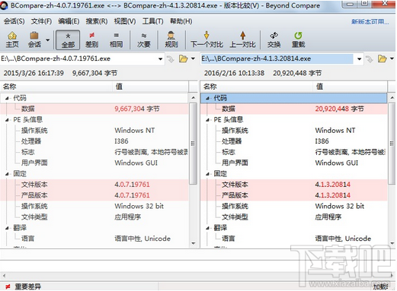Image resolution: width=397 pixels, height=291 pixels.
Task: Open the 文件(F) menu
Action: 41,21
